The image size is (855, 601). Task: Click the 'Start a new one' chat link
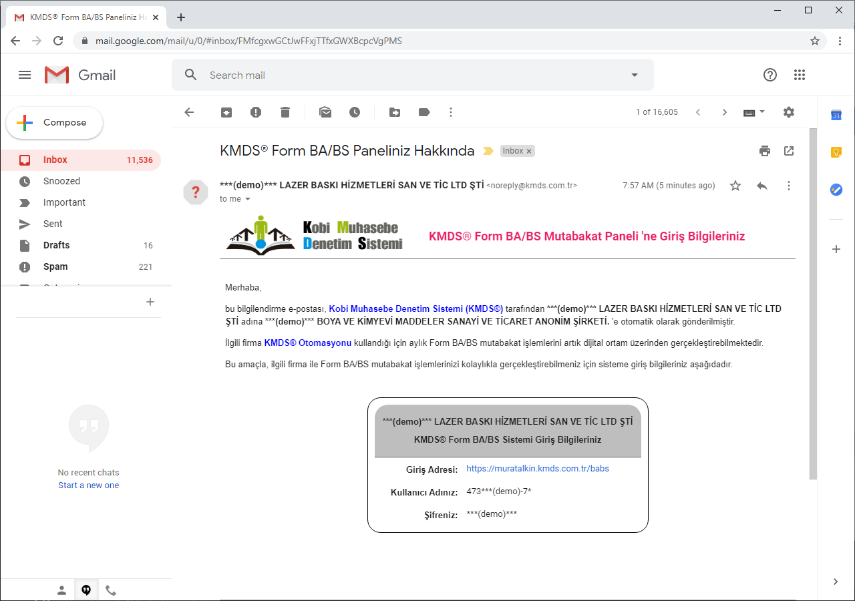[88, 485]
